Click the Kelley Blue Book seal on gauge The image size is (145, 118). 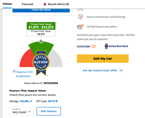click(41, 63)
